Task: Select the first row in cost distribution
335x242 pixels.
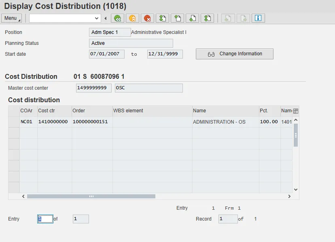Action: coord(14,122)
